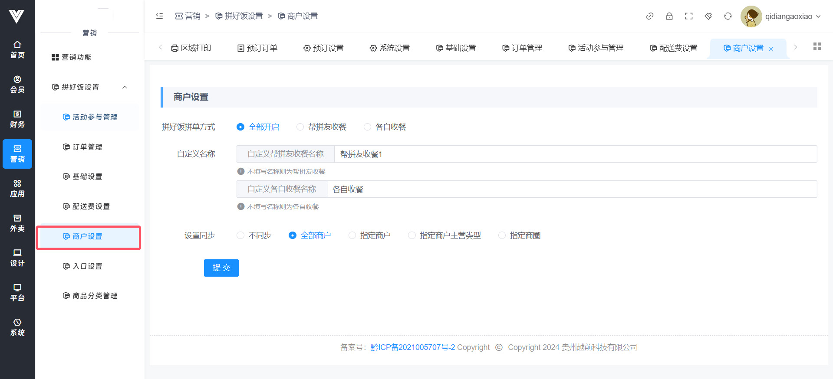Image resolution: width=833 pixels, height=379 pixels.
Task: Open the 黔ICP备2021005707号-2 link
Action: click(412, 347)
